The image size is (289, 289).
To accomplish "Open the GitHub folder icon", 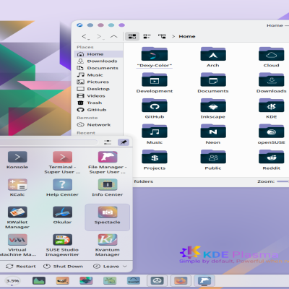I will coord(155,105).
